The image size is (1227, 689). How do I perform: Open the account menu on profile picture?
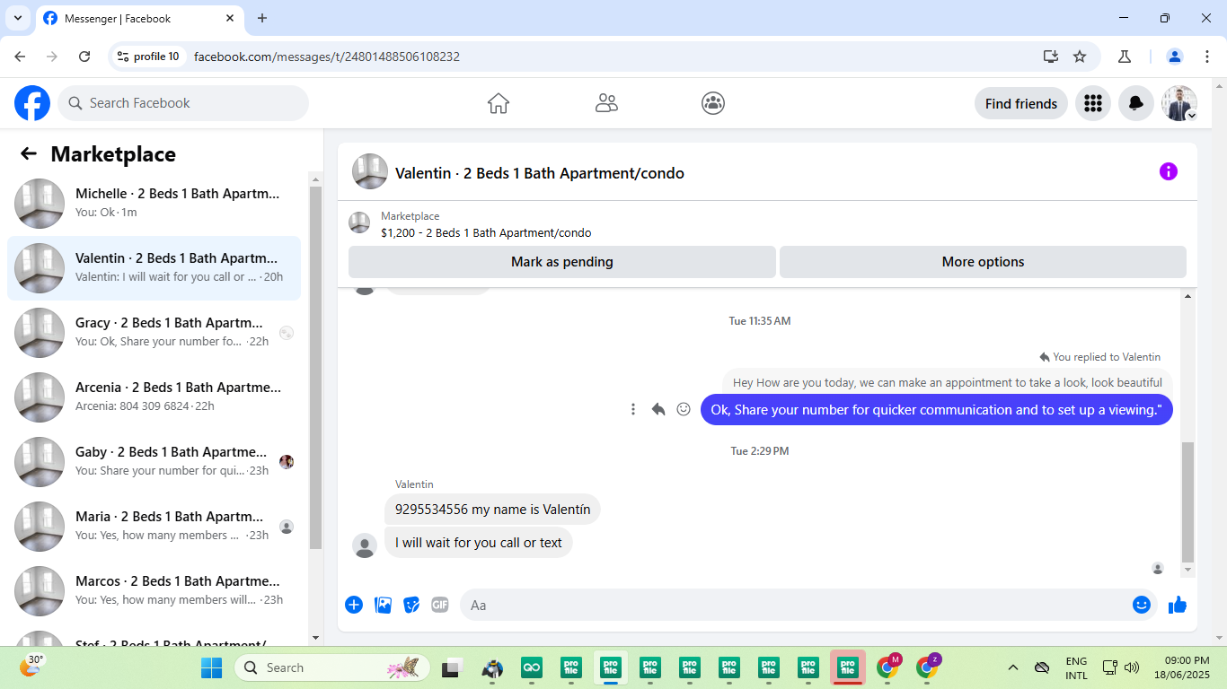pos(1179,103)
